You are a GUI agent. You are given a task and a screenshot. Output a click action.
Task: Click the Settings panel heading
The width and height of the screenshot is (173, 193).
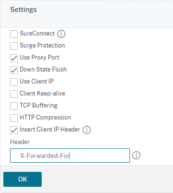click(x=23, y=10)
